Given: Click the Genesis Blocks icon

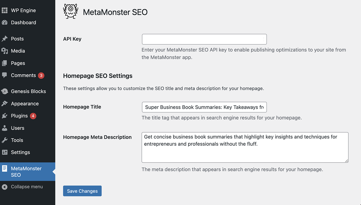Looking at the screenshot, I should [x=5, y=91].
